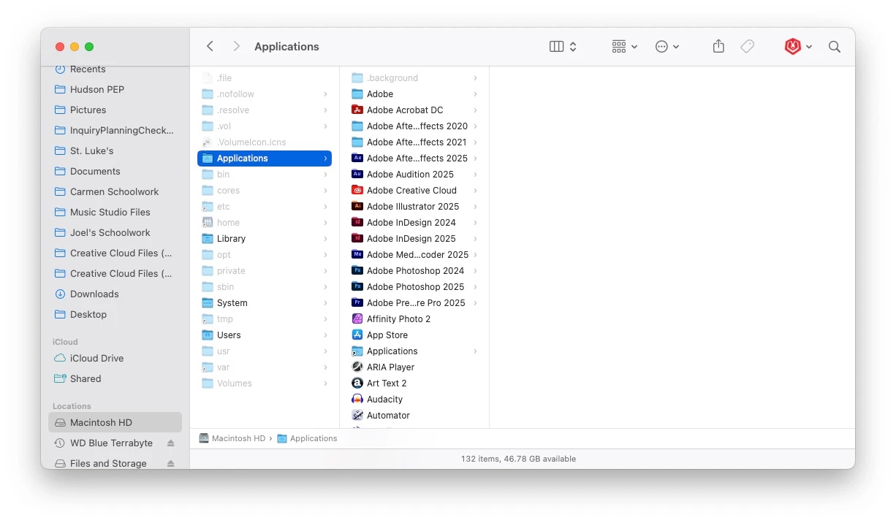The width and height of the screenshot is (896, 523).
Task: Expand the Users folder chevron
Action: point(325,335)
